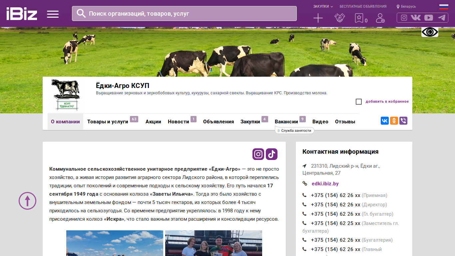Click phone number labeled Гл. бухгалтер
The height and width of the screenshot is (256, 455).
[336, 214]
